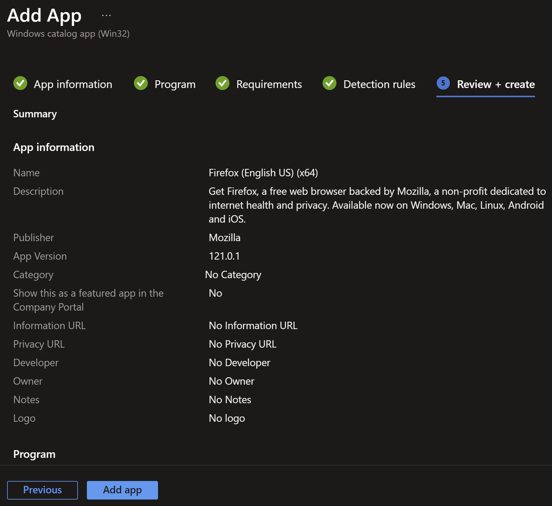Click the Add app button
Screen dimensions: 552x506
pos(122,490)
